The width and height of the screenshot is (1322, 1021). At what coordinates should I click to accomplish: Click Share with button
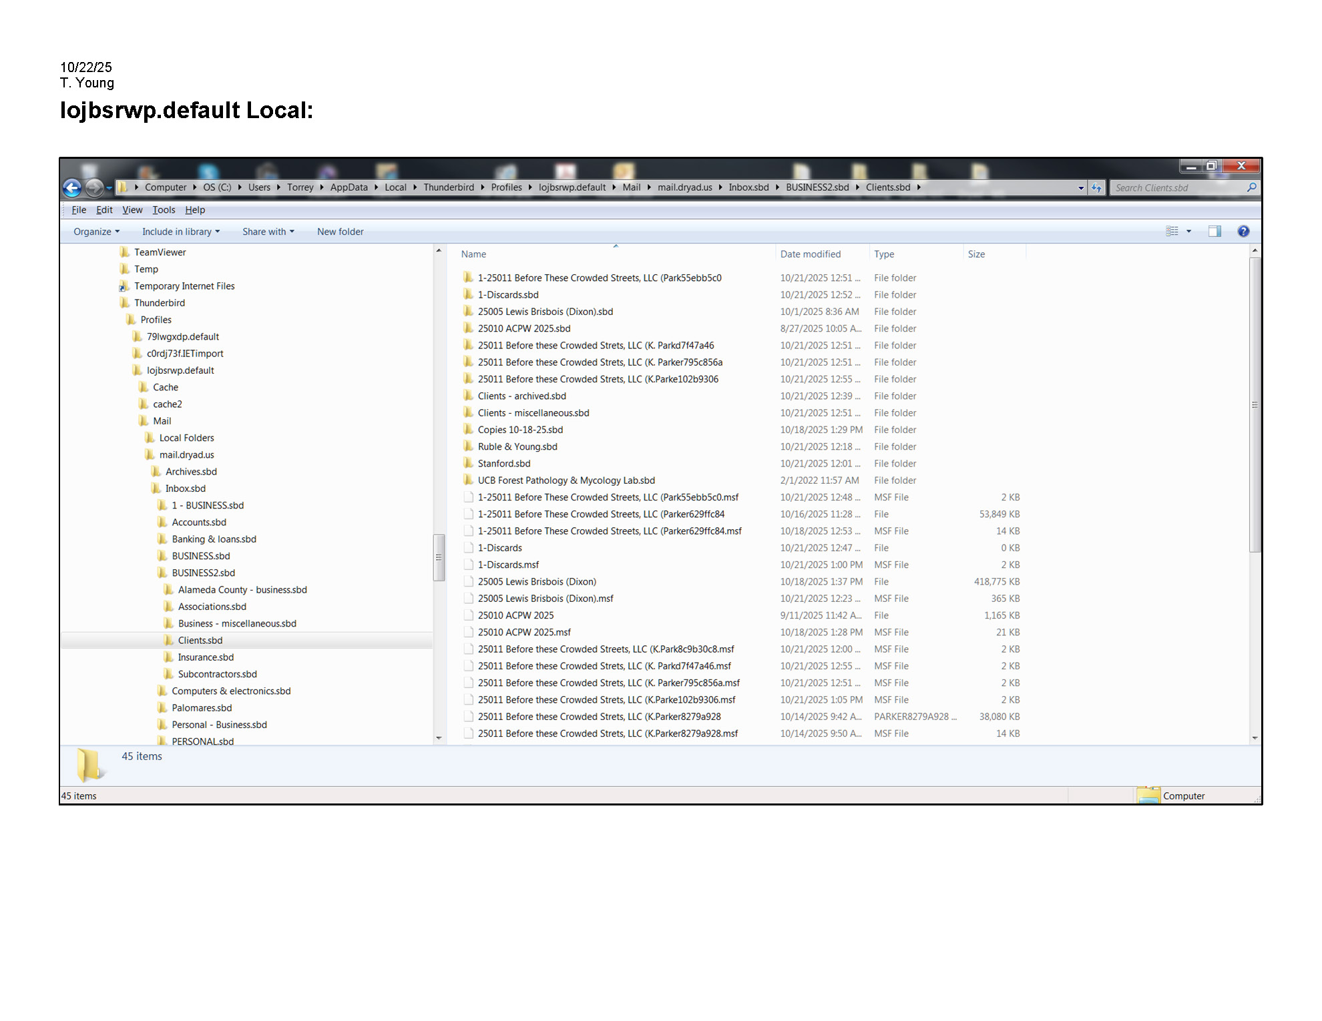click(x=268, y=232)
